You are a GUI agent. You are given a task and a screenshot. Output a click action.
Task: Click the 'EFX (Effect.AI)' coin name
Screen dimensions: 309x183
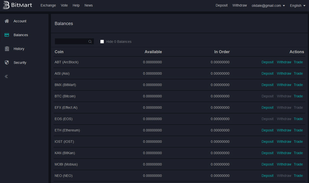click(x=66, y=108)
